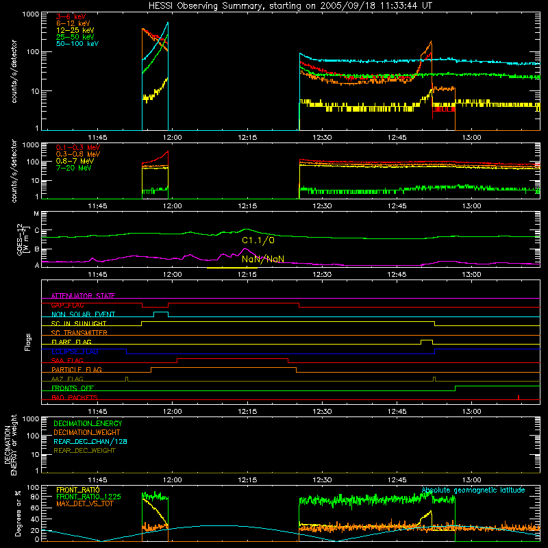Click the 7-20 MeV legend entry
Image resolution: width=548 pixels, height=548 pixels.
[73, 168]
